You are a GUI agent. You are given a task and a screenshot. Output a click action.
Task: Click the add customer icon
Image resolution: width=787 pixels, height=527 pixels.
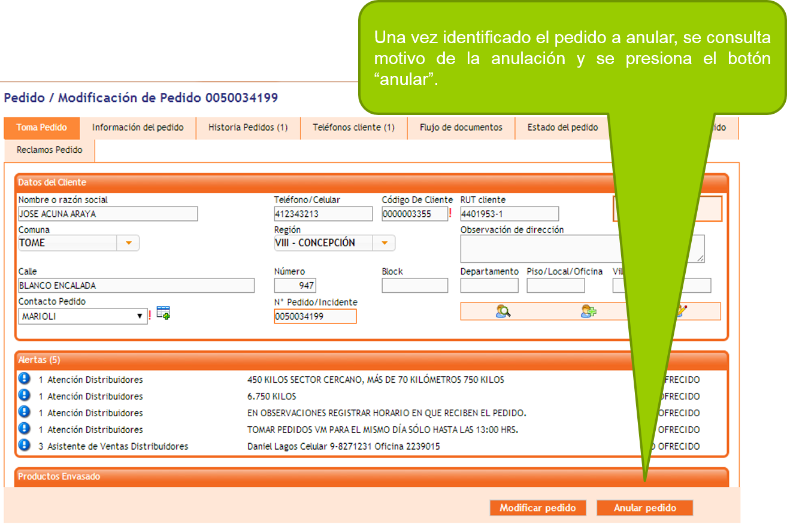coord(588,311)
